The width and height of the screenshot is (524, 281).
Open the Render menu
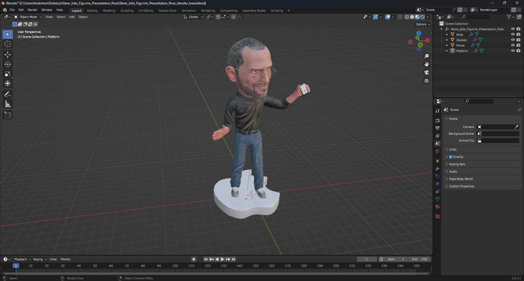coord(32,10)
